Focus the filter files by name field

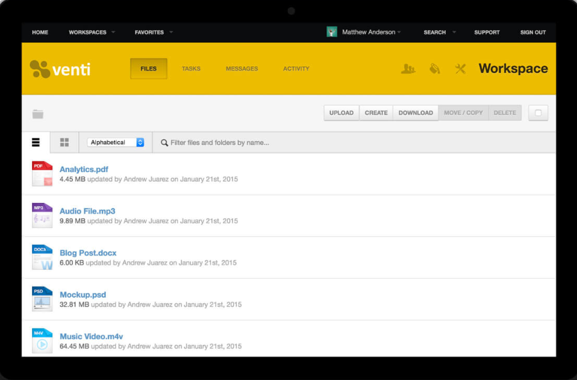click(220, 142)
